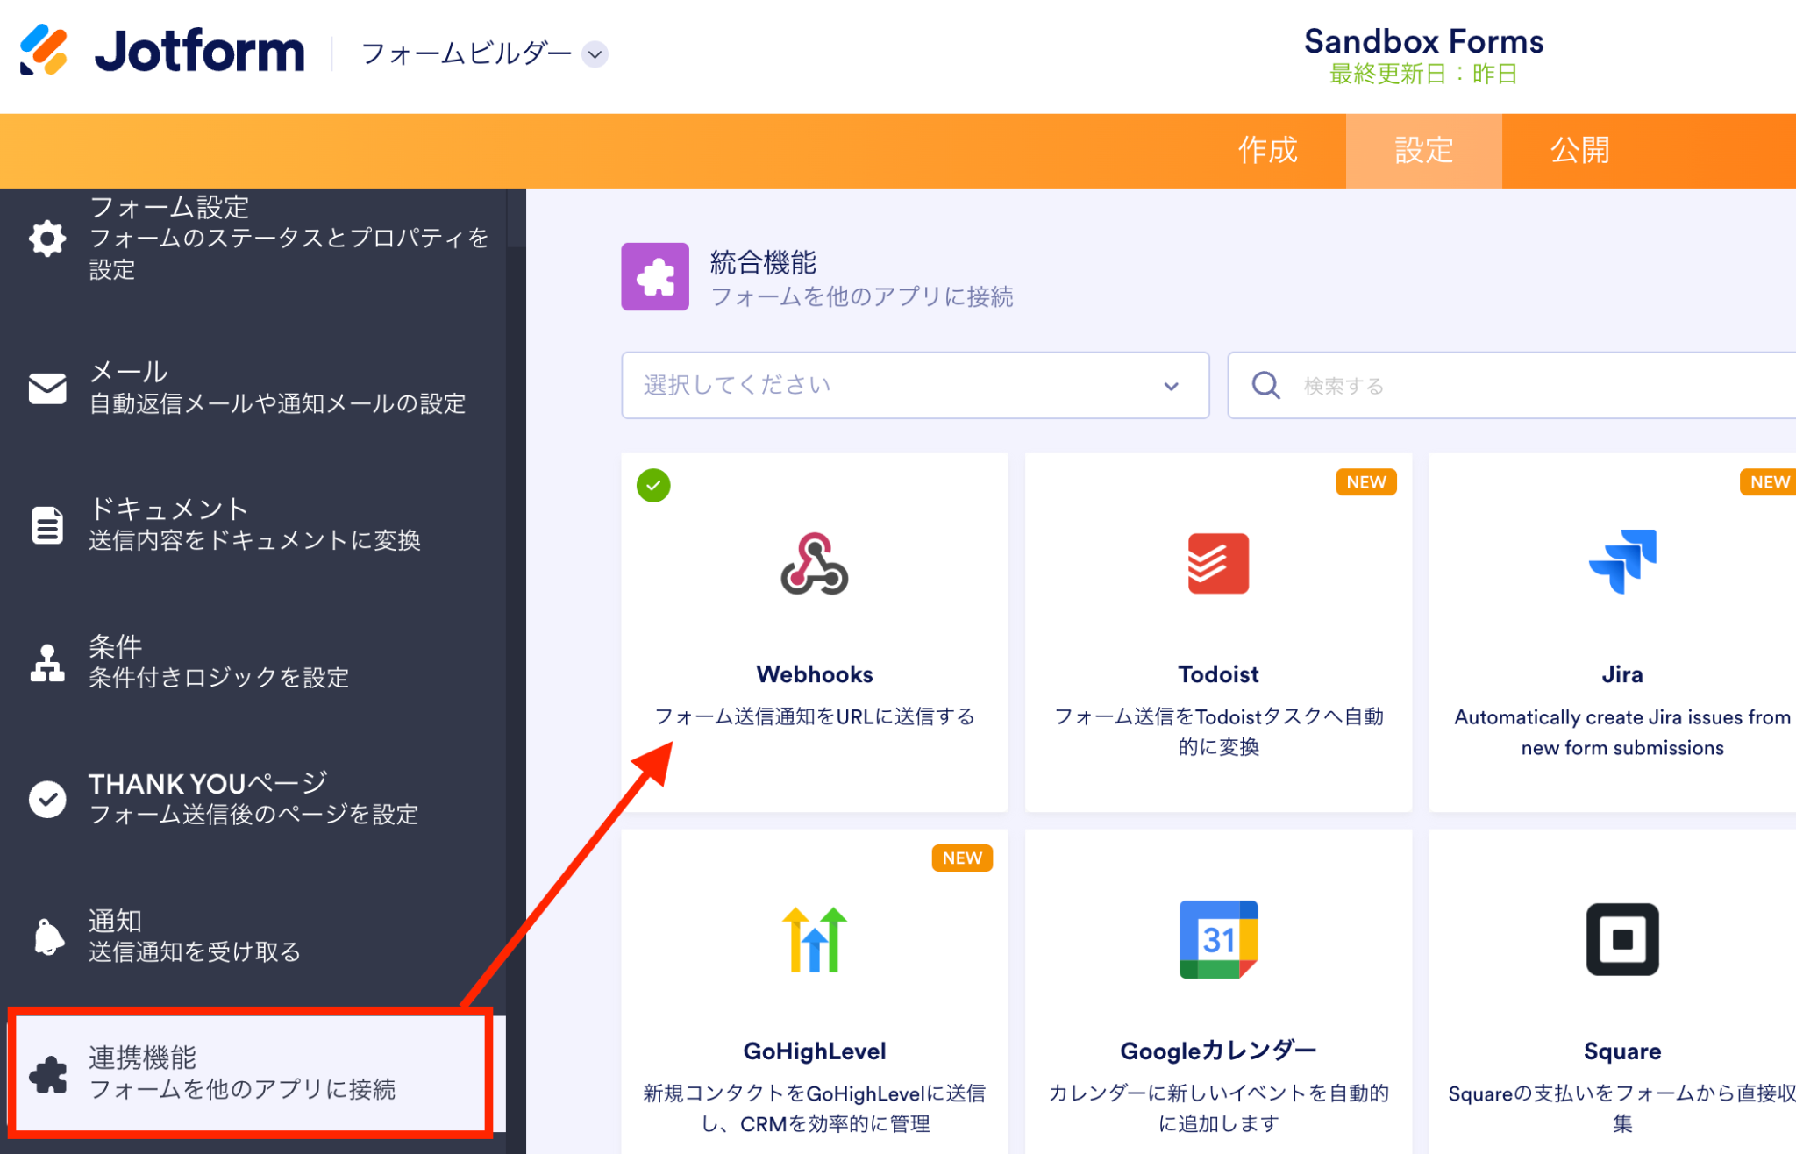
Task: Click NEW badge on Todoist card
Action: (x=1365, y=482)
